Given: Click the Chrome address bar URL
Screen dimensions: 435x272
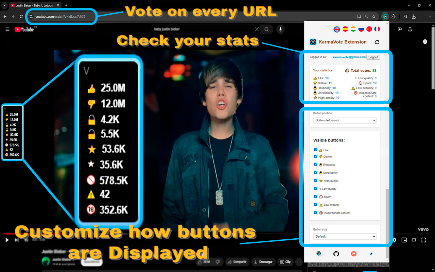Looking at the screenshot, I should click(x=60, y=16).
